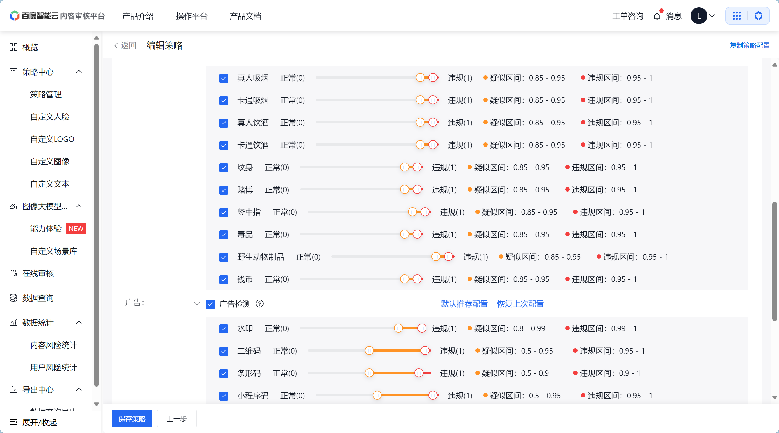Click the 展开/收起 menu toggle icon
The image size is (779, 433).
[x=13, y=422]
